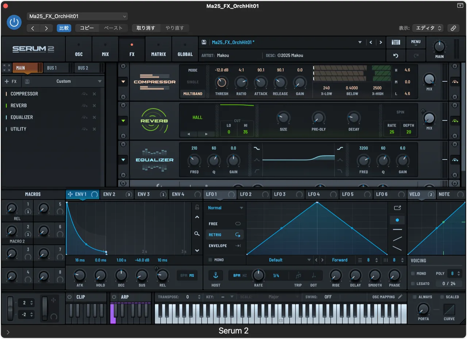Click the link chain icon
The height and width of the screenshot is (339, 467).
[x=453, y=28]
